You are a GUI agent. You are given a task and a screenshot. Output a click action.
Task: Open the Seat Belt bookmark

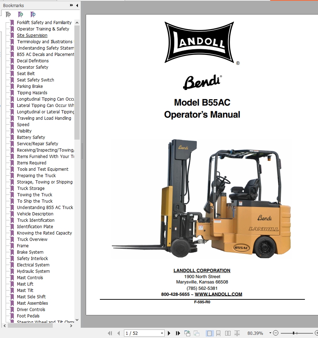pos(25,73)
